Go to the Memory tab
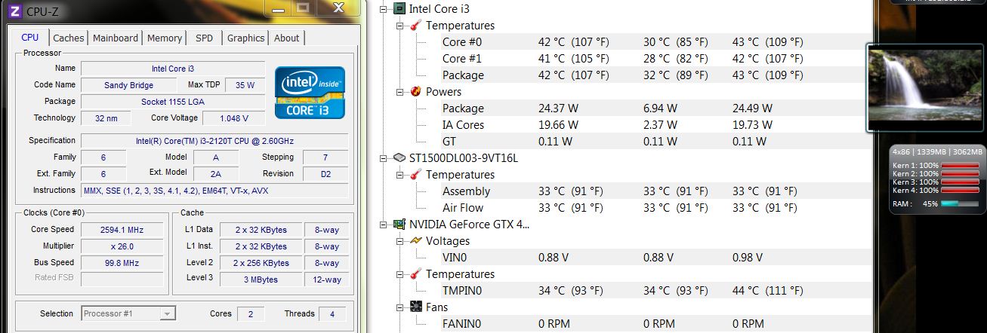 [x=165, y=38]
